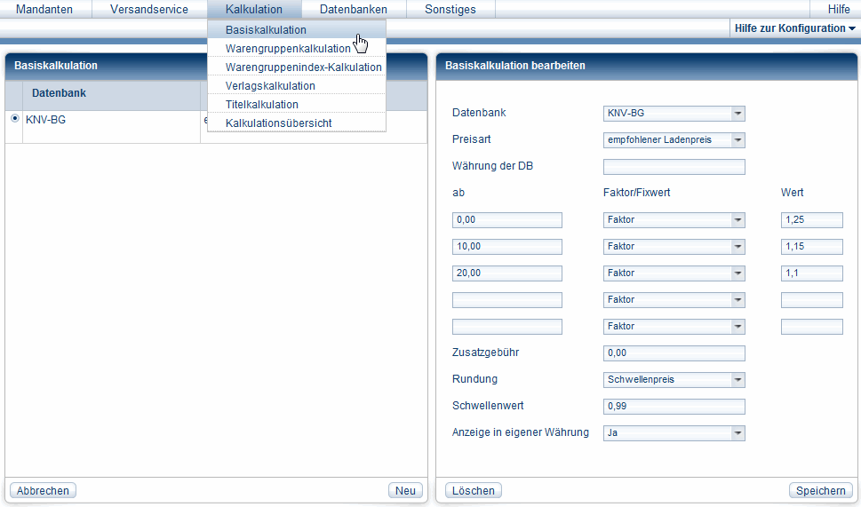Click the Zusatzgebühr input field
The width and height of the screenshot is (861, 507).
pos(674,353)
